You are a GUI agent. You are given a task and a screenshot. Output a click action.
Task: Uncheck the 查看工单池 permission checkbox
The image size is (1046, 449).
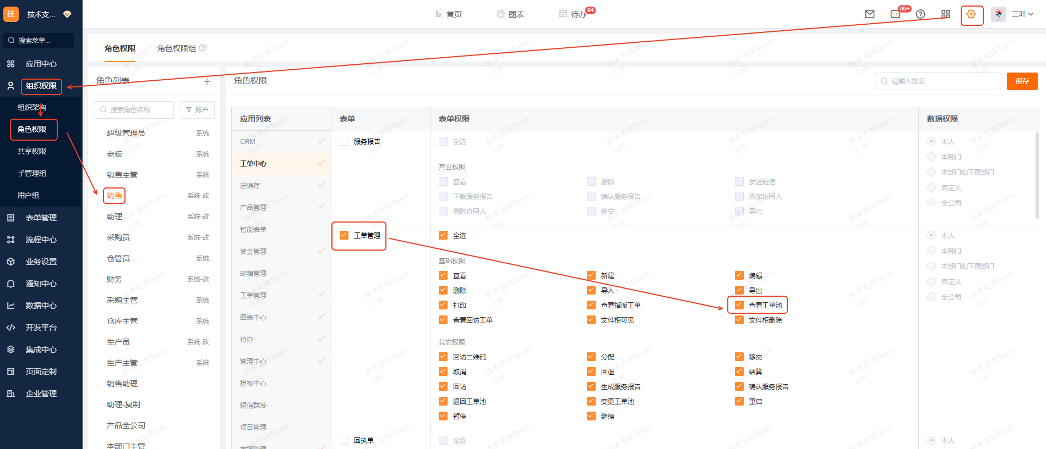739,305
